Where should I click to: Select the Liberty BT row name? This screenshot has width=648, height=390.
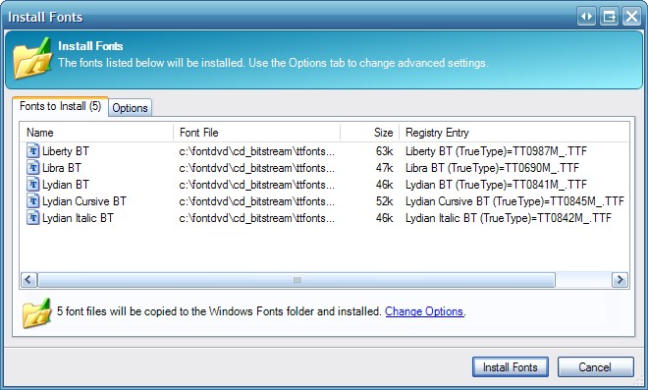[66, 151]
